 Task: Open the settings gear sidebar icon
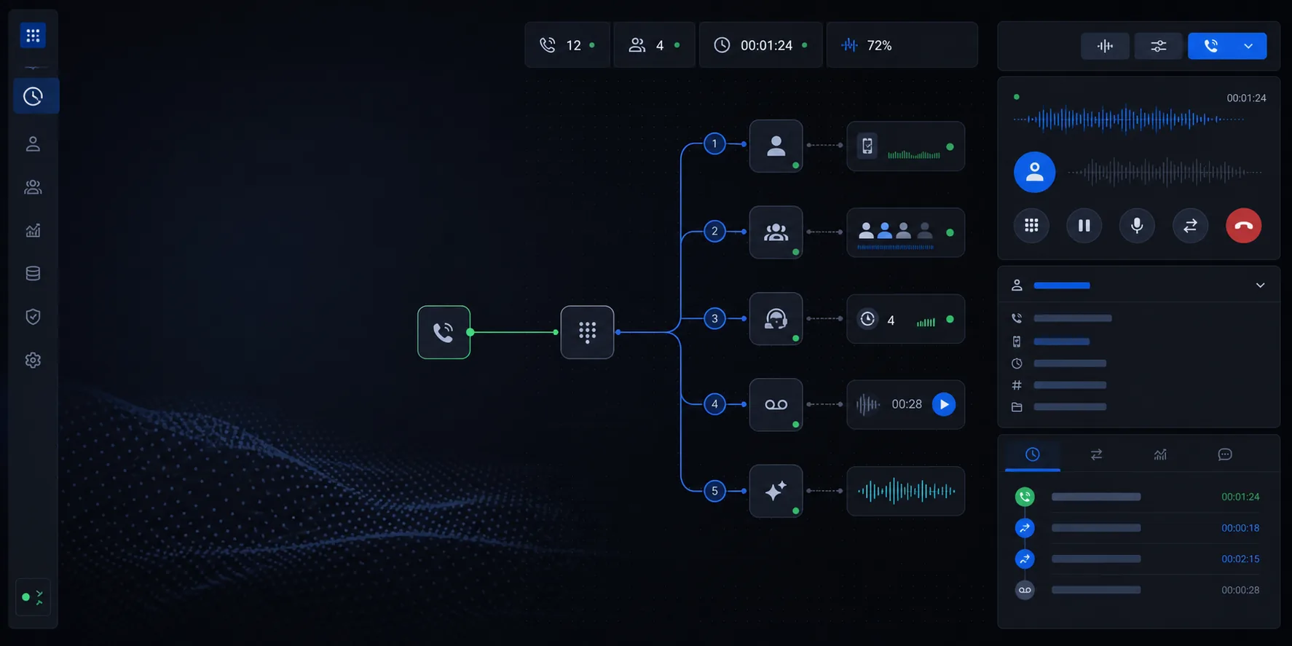[x=33, y=360]
